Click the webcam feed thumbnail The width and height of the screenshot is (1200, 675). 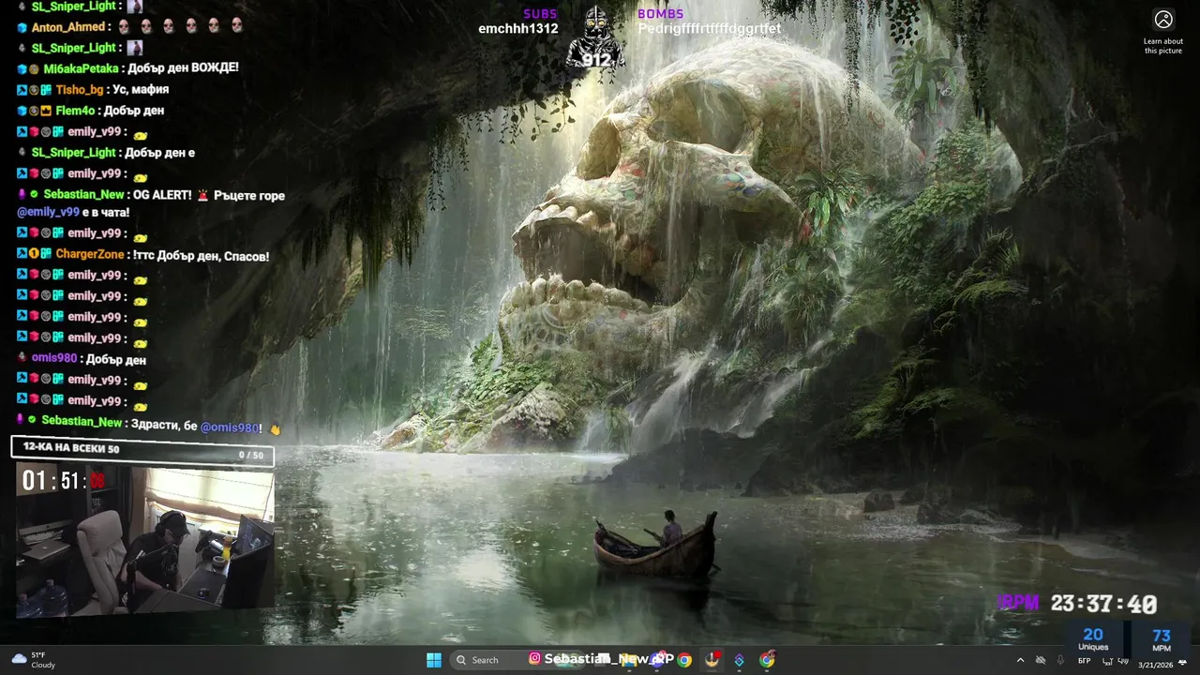click(145, 541)
